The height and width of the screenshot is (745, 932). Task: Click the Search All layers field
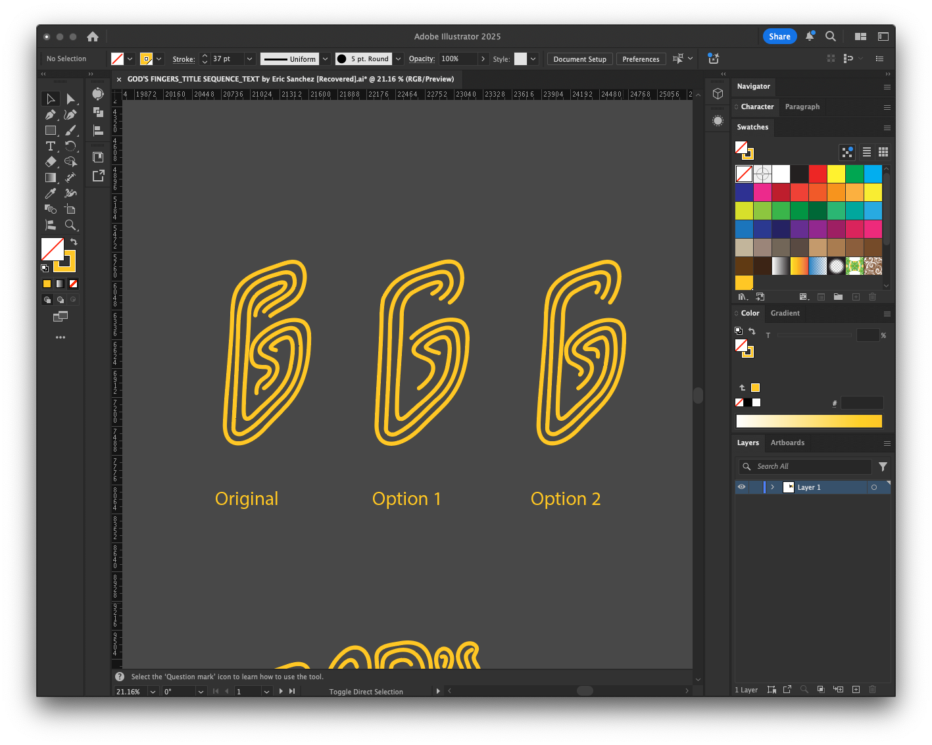[x=806, y=466]
